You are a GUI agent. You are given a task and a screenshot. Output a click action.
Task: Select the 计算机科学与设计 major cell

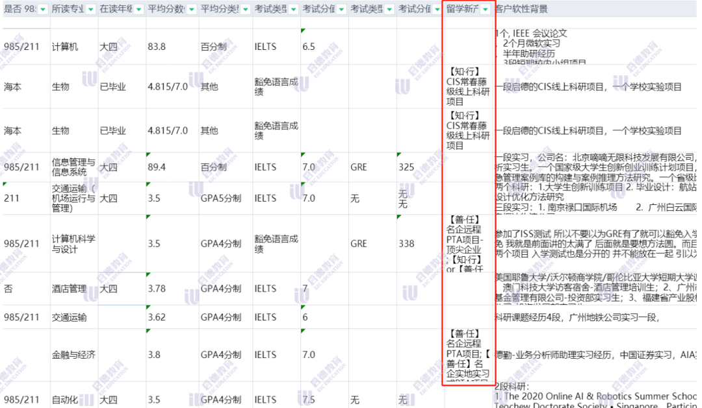74,243
